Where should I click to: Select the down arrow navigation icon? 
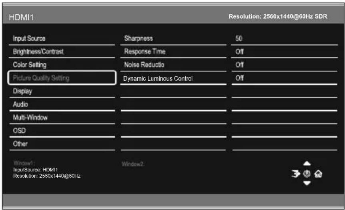307,183
